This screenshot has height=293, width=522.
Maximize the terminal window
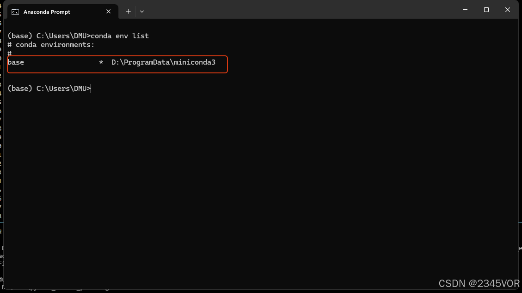[x=486, y=10]
